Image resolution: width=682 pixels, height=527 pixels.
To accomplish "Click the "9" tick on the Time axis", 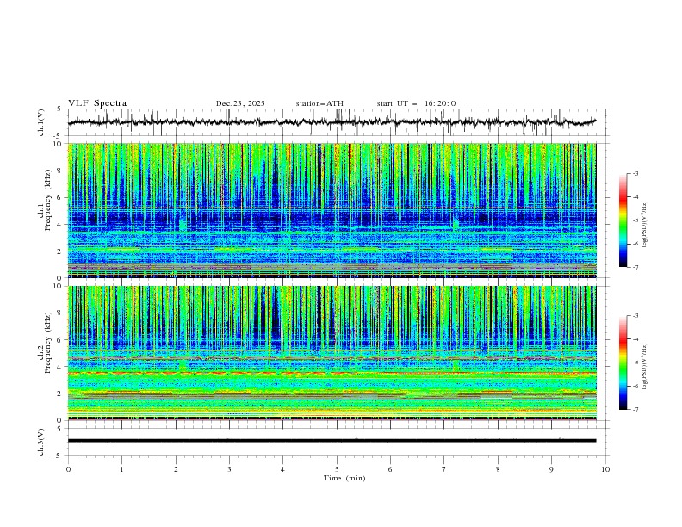I will coord(551,469).
